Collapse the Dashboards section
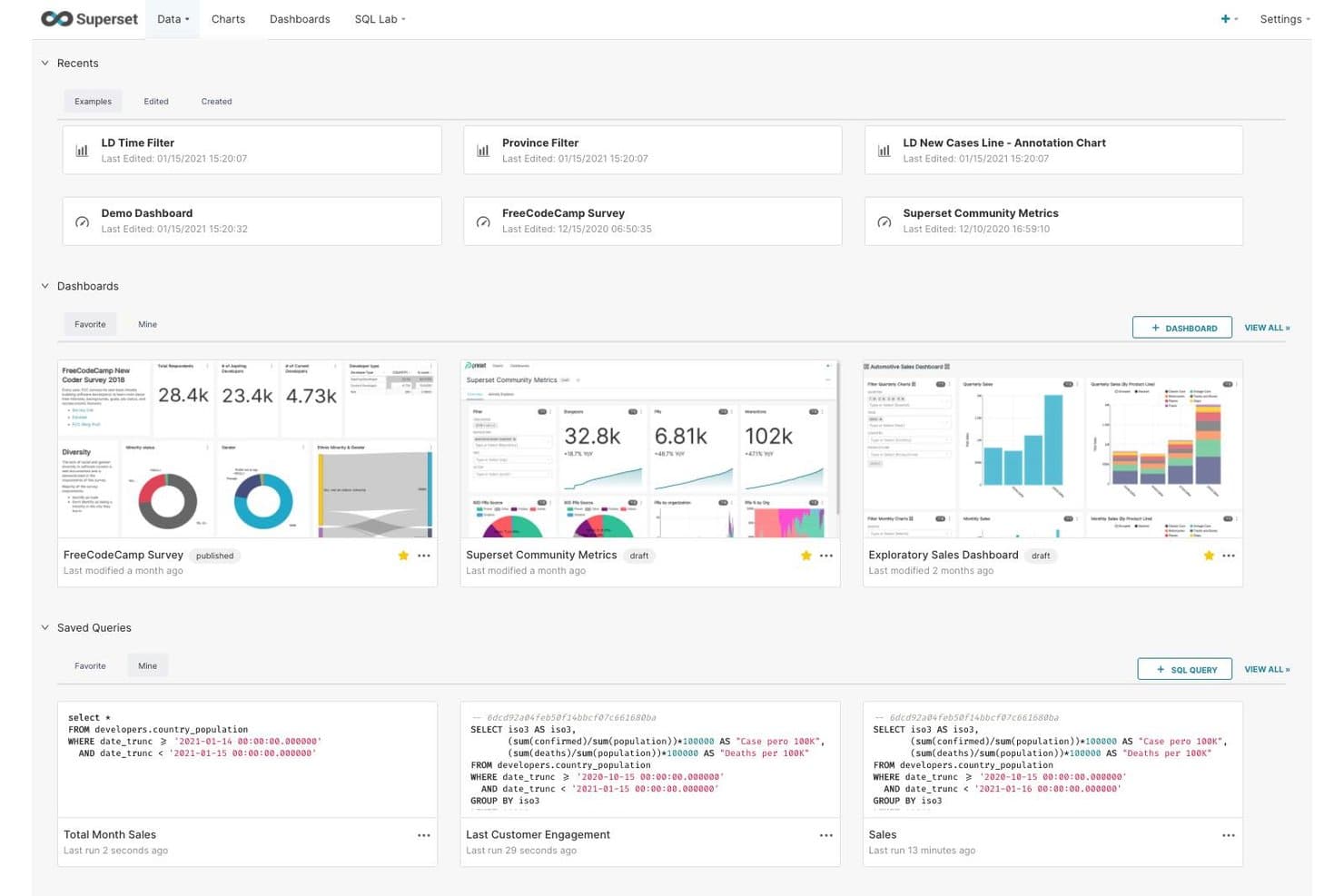This screenshot has height=896, width=1344. [x=45, y=286]
